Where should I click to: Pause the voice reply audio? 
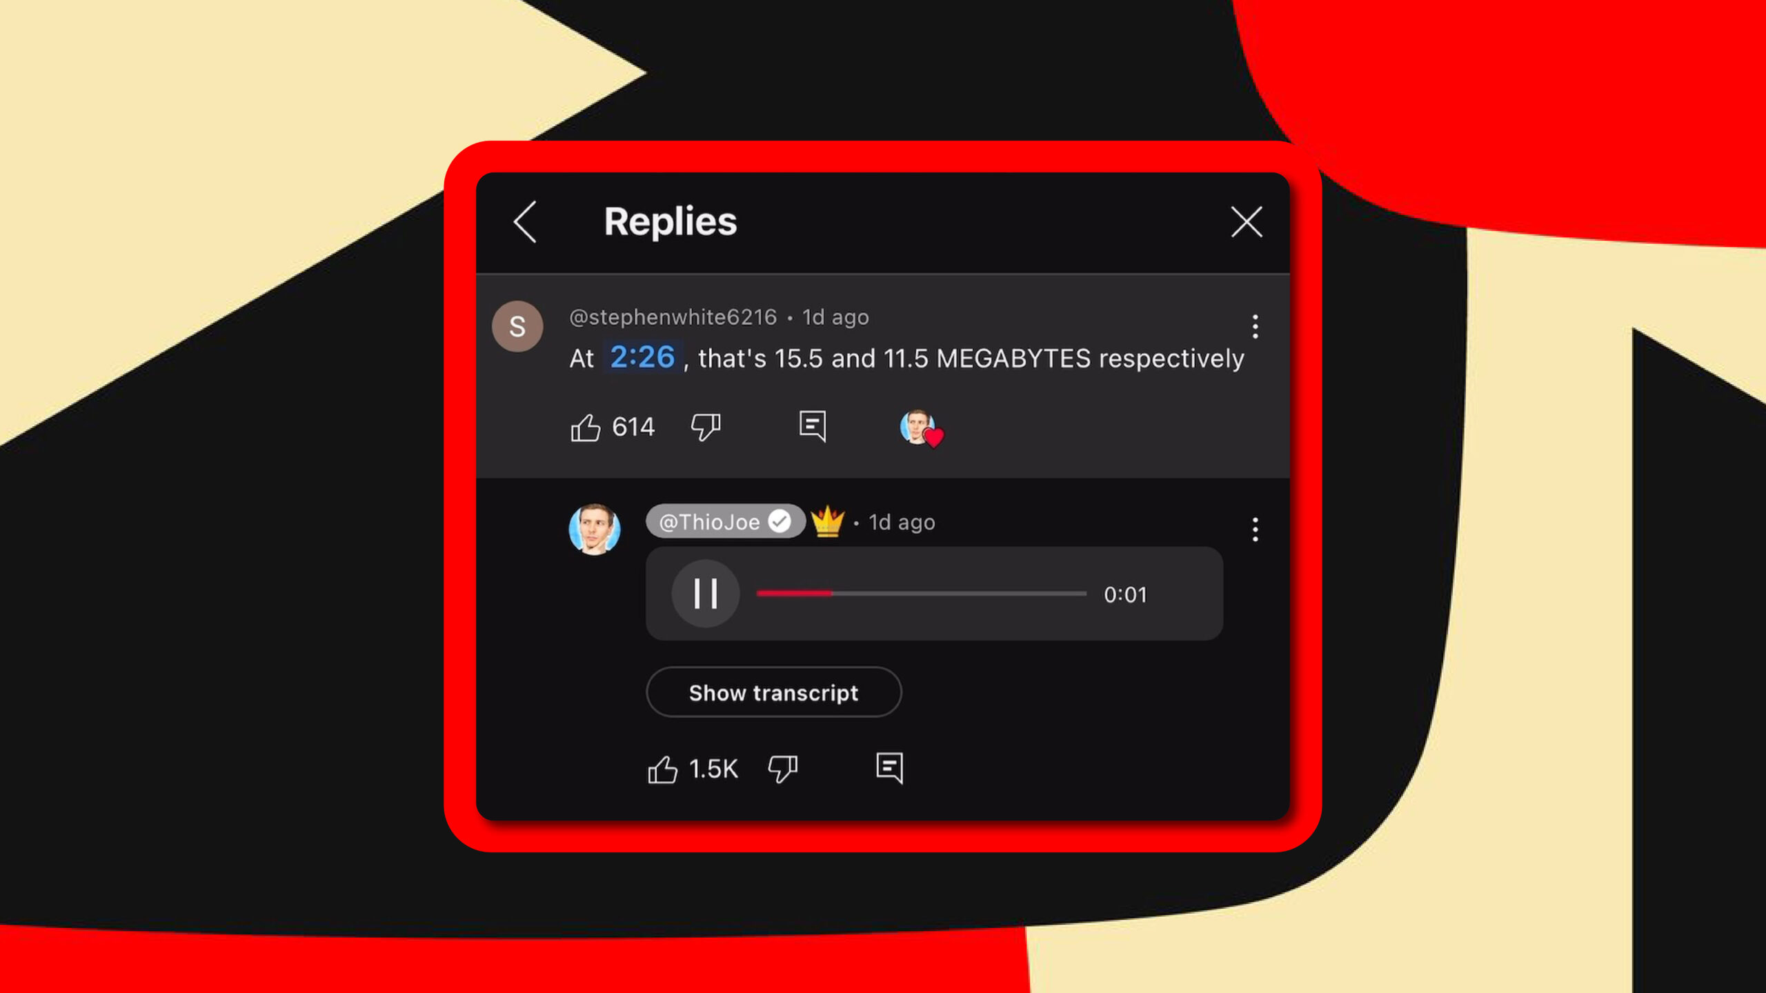pyautogui.click(x=705, y=594)
